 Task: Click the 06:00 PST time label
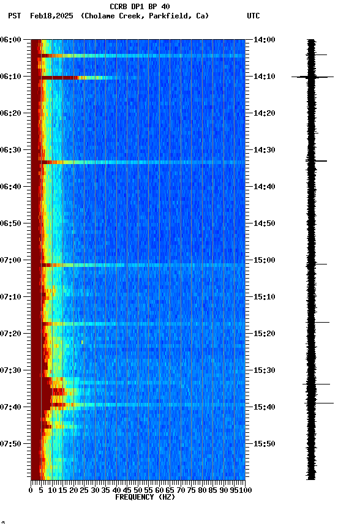click(x=10, y=40)
